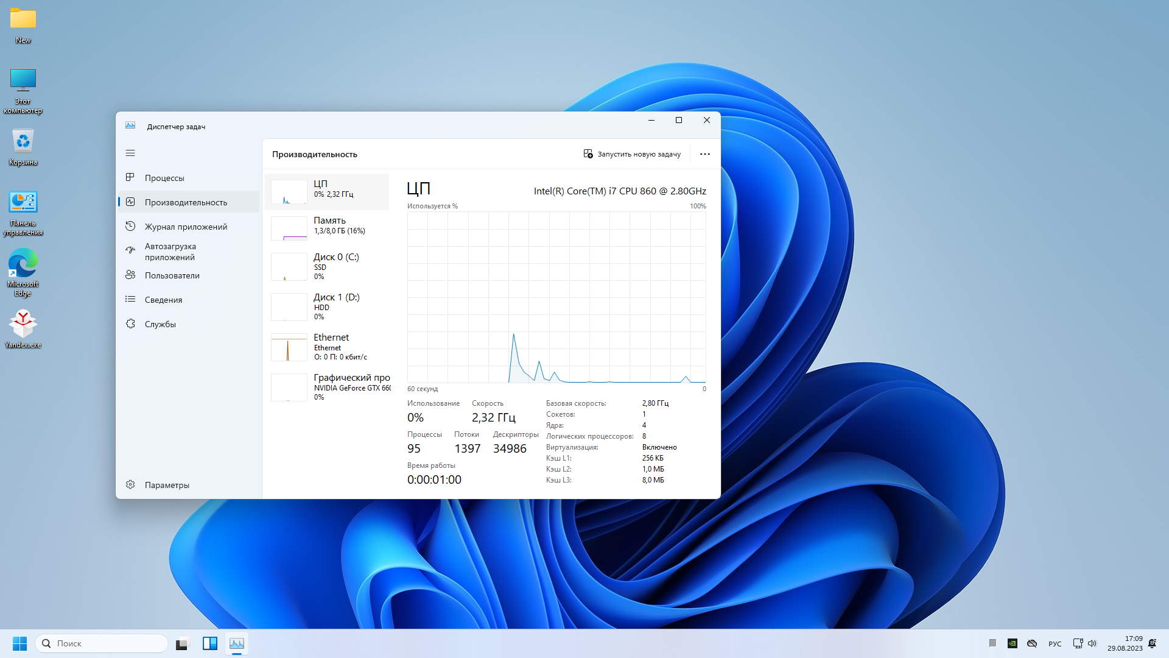Select the Startup apps gauge icon

130,250
